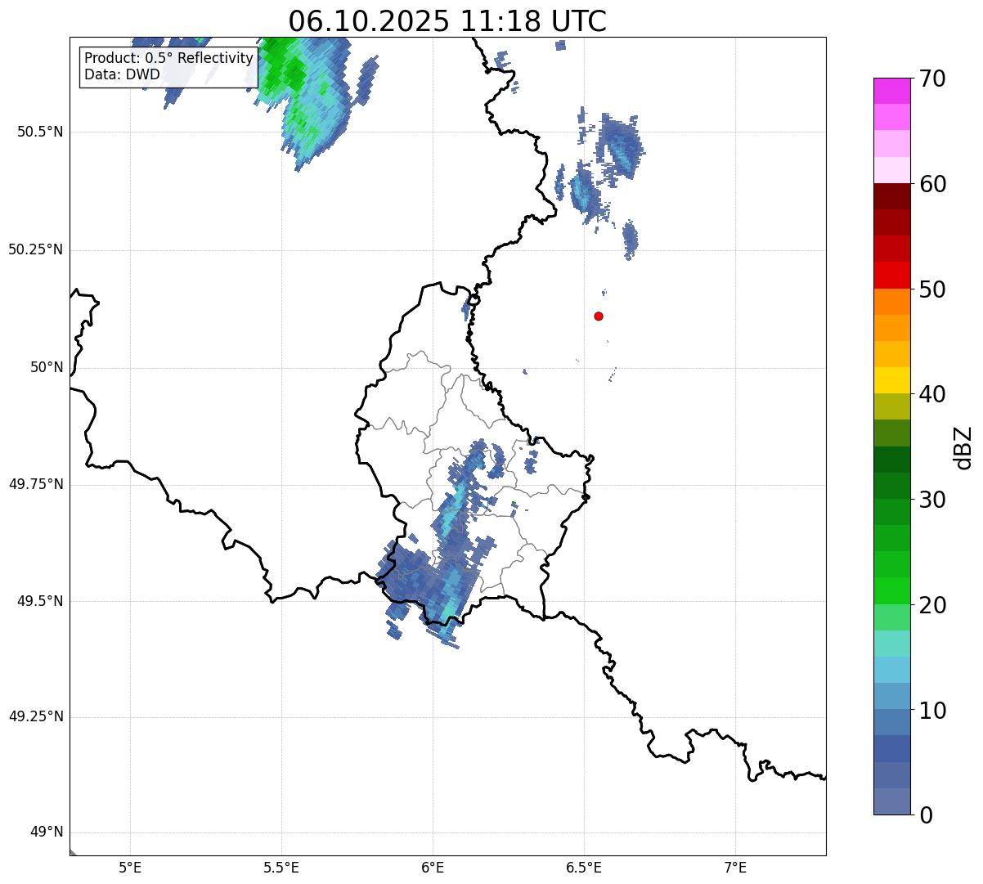983x884 pixels.
Task: Click the latitude label 49°N
Action: [47, 832]
